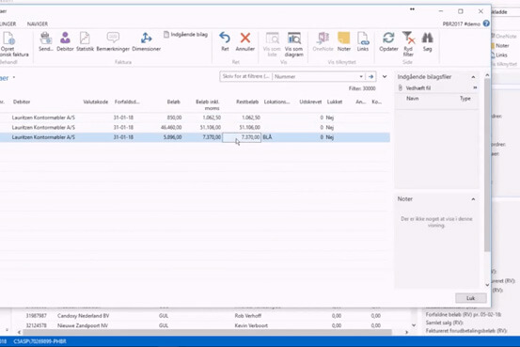Click the Restbeløb column header
Screen dimensions: 520x347
247,102
